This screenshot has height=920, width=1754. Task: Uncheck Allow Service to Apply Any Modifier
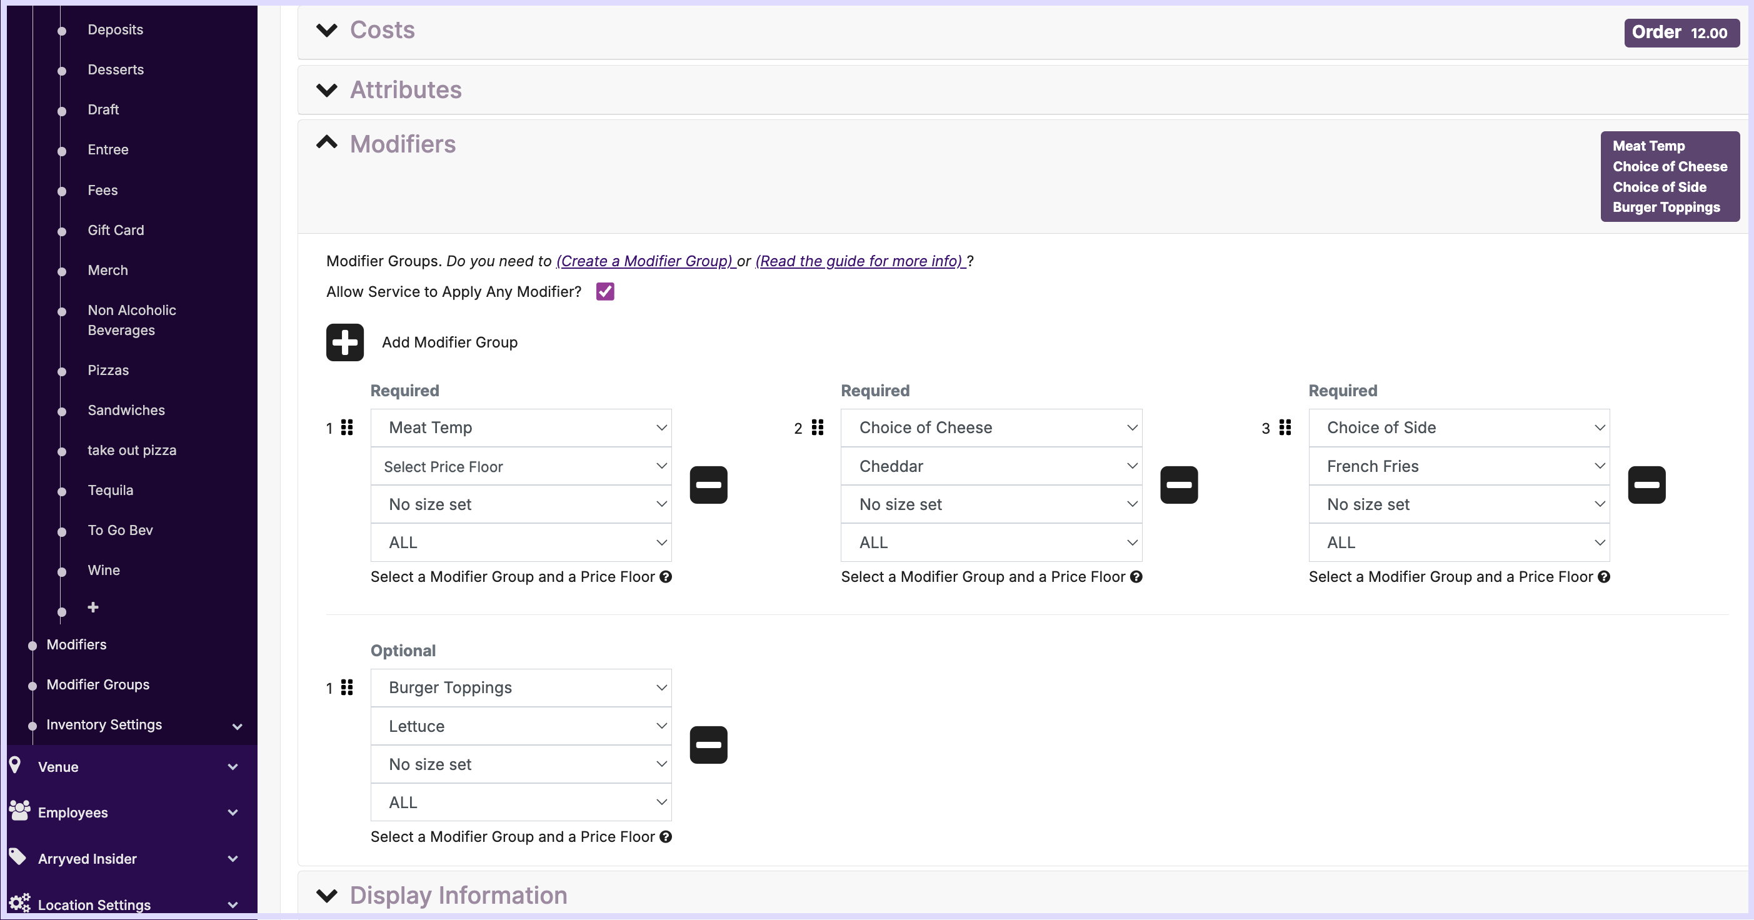click(x=604, y=291)
